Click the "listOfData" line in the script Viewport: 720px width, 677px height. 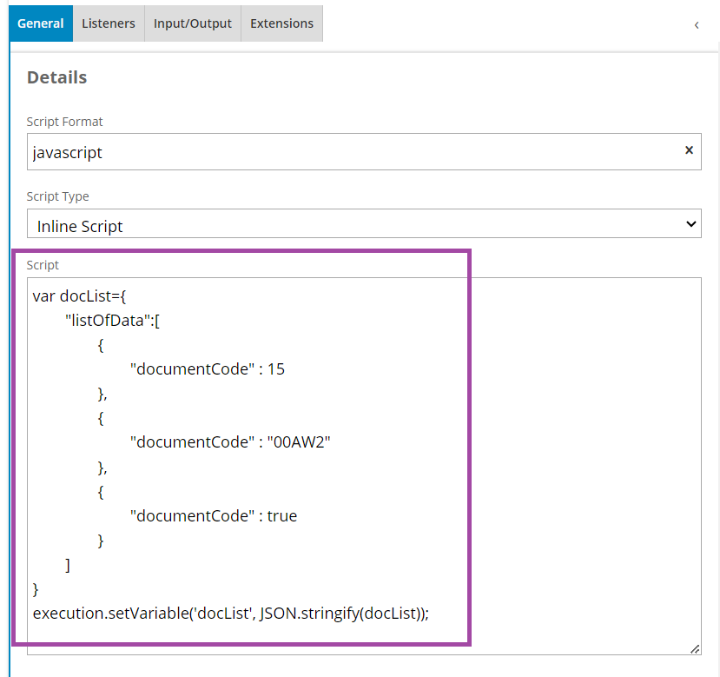[113, 320]
